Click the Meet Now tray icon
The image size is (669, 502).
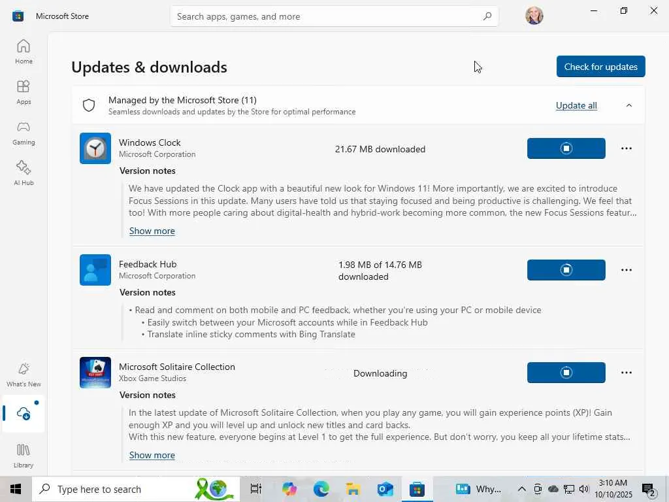[538, 489]
